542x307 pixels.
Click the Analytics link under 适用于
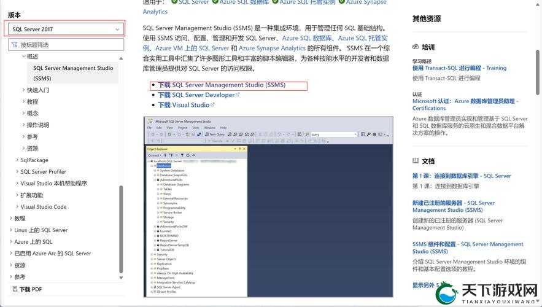(x=155, y=12)
